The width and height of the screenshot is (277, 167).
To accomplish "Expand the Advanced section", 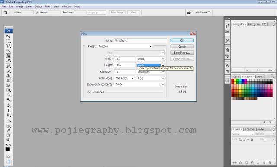I will [90, 92].
